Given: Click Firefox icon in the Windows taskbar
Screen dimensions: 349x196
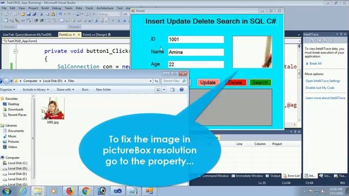Looking at the screenshot, I should tap(70, 191).
